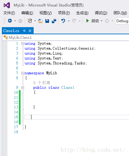Click the Navigate Backward arrow icon
This screenshot has width=129, height=156.
tap(10, 21)
